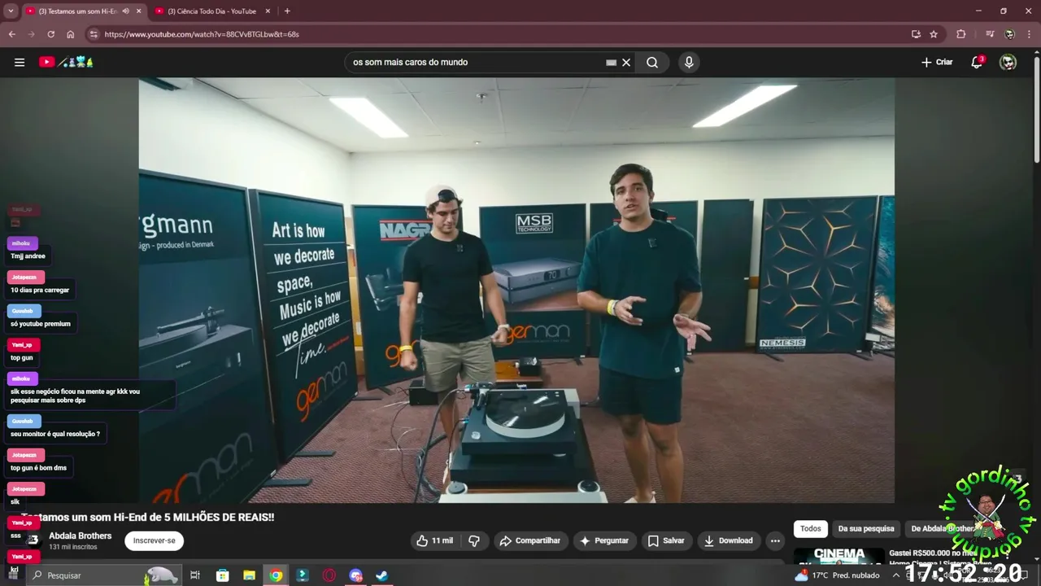Go to YouTube home via logo
Screen dimensions: 1041x586
[67, 62]
